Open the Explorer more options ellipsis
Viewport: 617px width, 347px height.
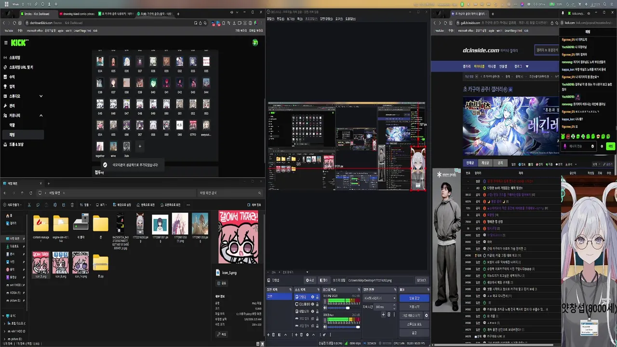tap(188, 205)
